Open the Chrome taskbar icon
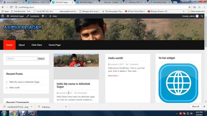The height and width of the screenshot is (116, 207). coord(13,113)
